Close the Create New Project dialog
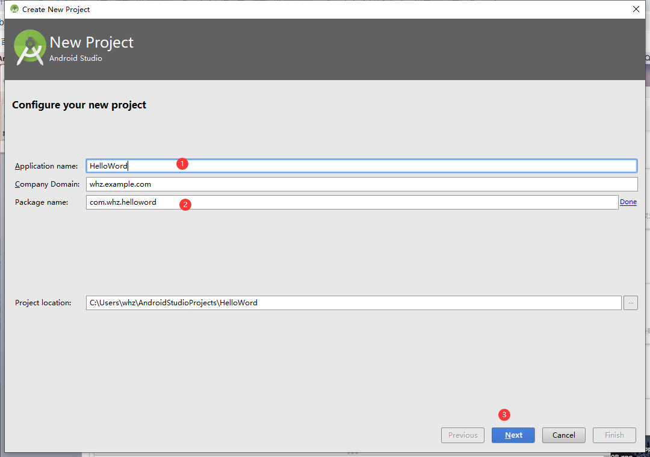Image resolution: width=650 pixels, height=457 pixels. point(636,9)
